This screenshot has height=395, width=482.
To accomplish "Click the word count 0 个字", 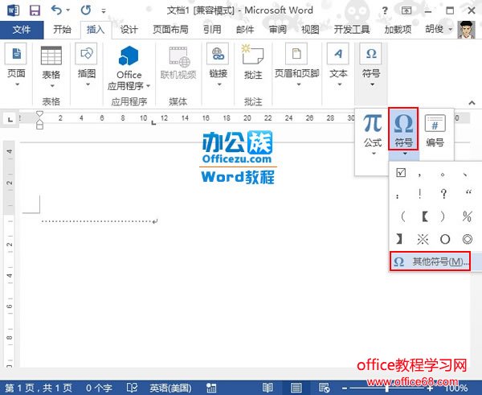I will pos(99,388).
